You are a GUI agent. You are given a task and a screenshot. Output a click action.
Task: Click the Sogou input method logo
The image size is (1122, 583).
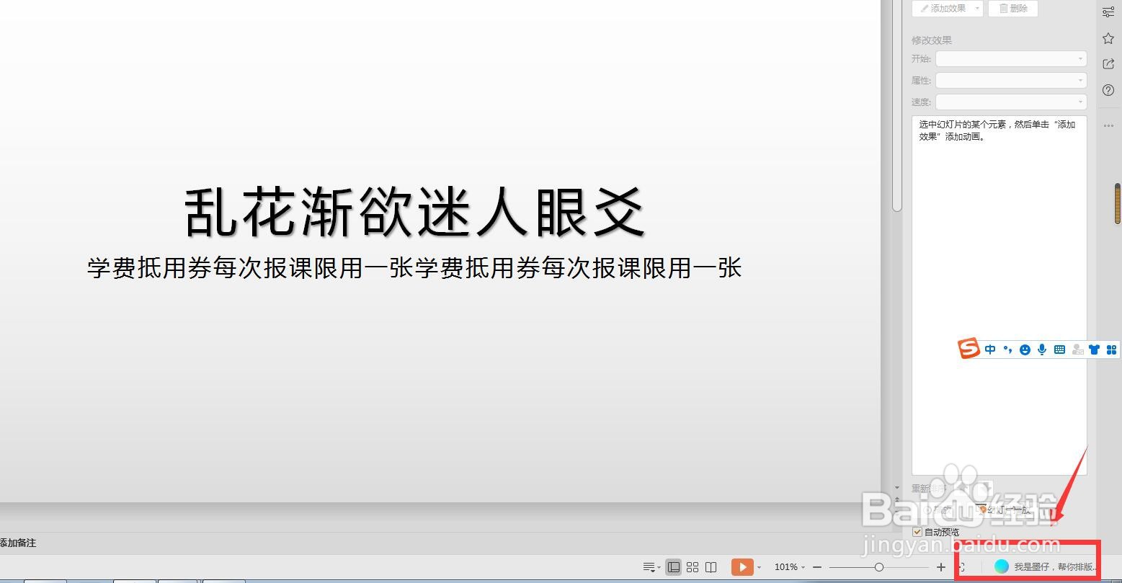pos(969,349)
